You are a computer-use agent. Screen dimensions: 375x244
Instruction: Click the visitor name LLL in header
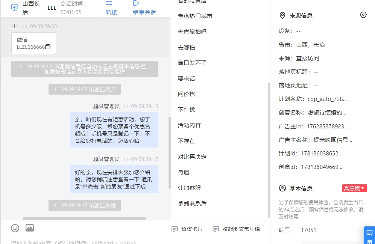(x=52, y=8)
